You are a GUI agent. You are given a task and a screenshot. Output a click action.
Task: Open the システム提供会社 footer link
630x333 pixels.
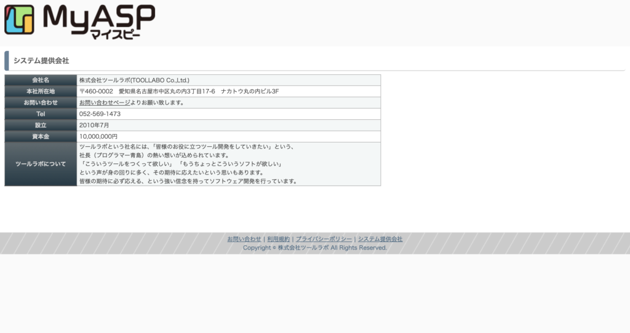[x=380, y=239]
